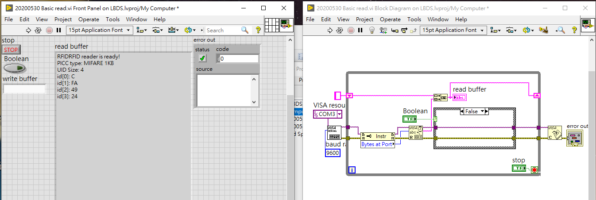Open View menu in Block Diagram
596x200 pixels.
343,19
